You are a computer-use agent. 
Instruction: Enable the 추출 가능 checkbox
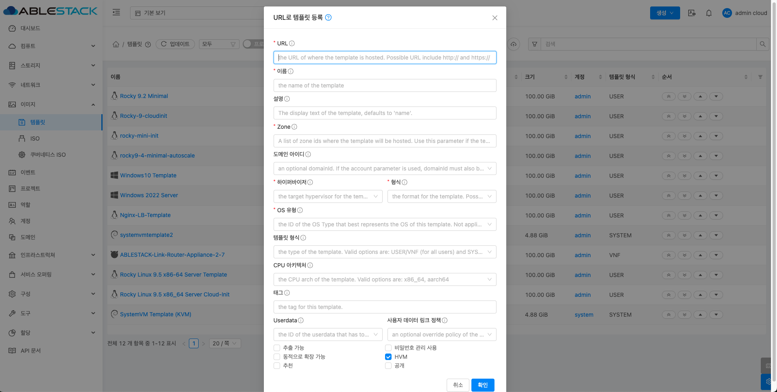pos(277,348)
